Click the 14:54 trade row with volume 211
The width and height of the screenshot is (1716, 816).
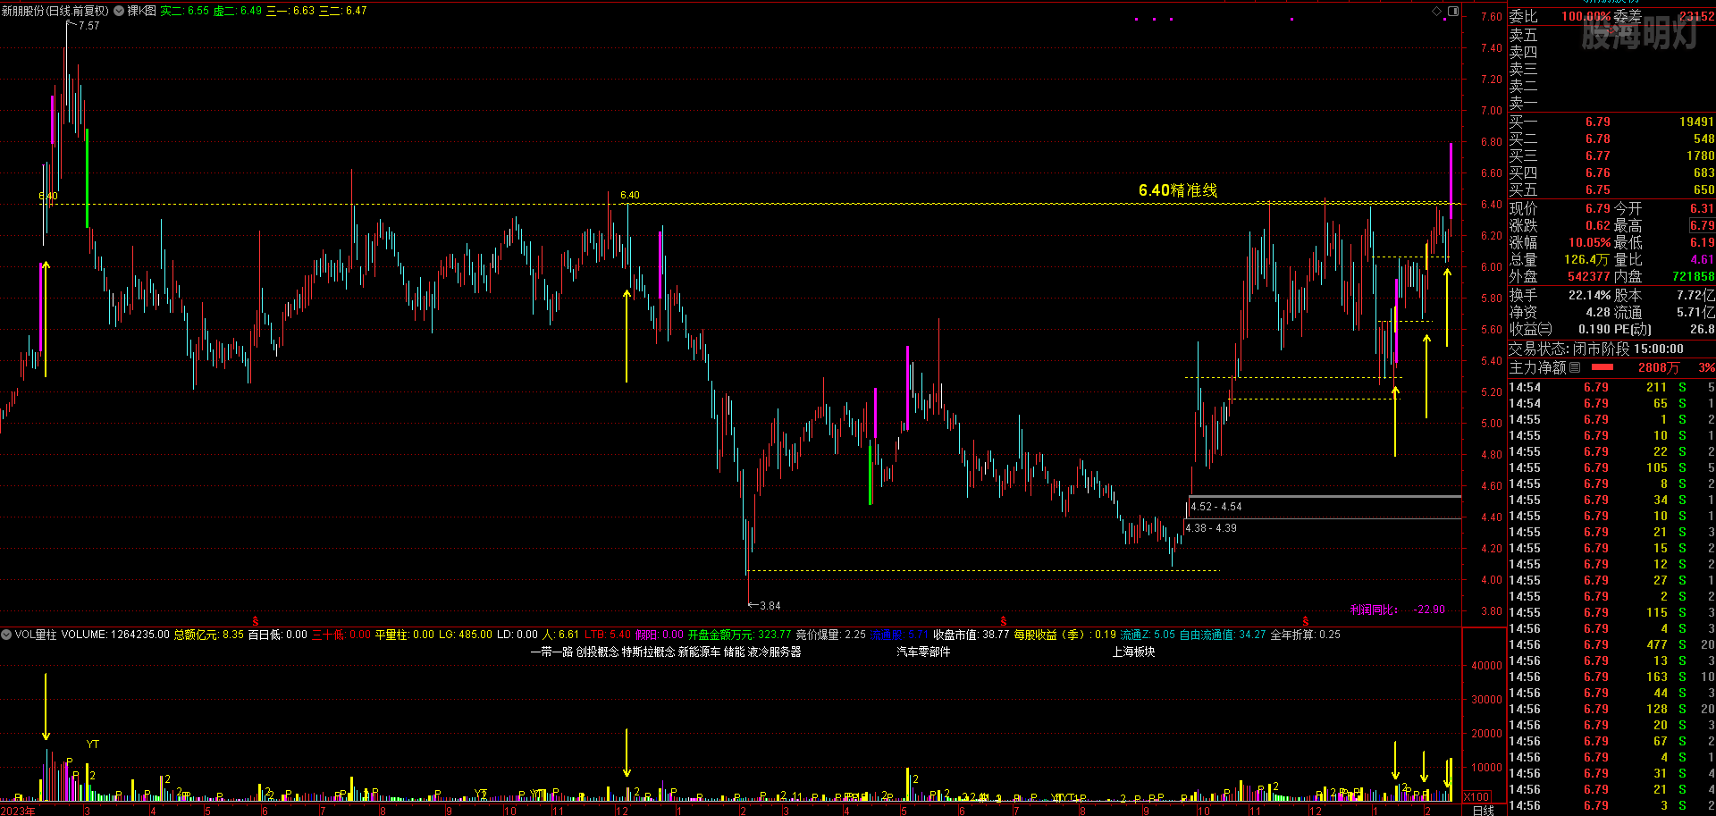tap(1611, 387)
